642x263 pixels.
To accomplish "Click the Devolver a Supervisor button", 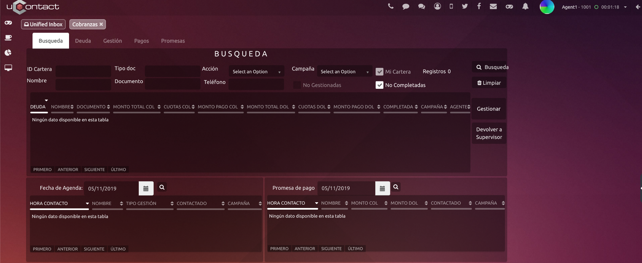I will point(489,133).
